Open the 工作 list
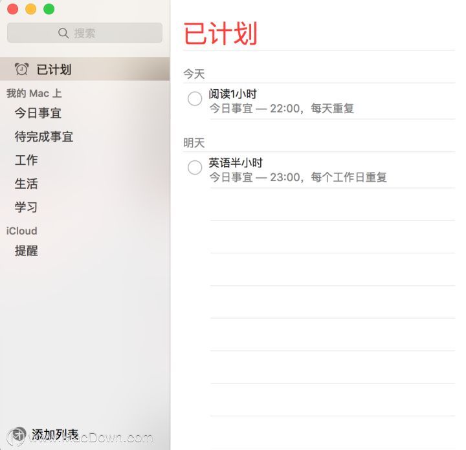This screenshot has width=466, height=450. pos(26,160)
